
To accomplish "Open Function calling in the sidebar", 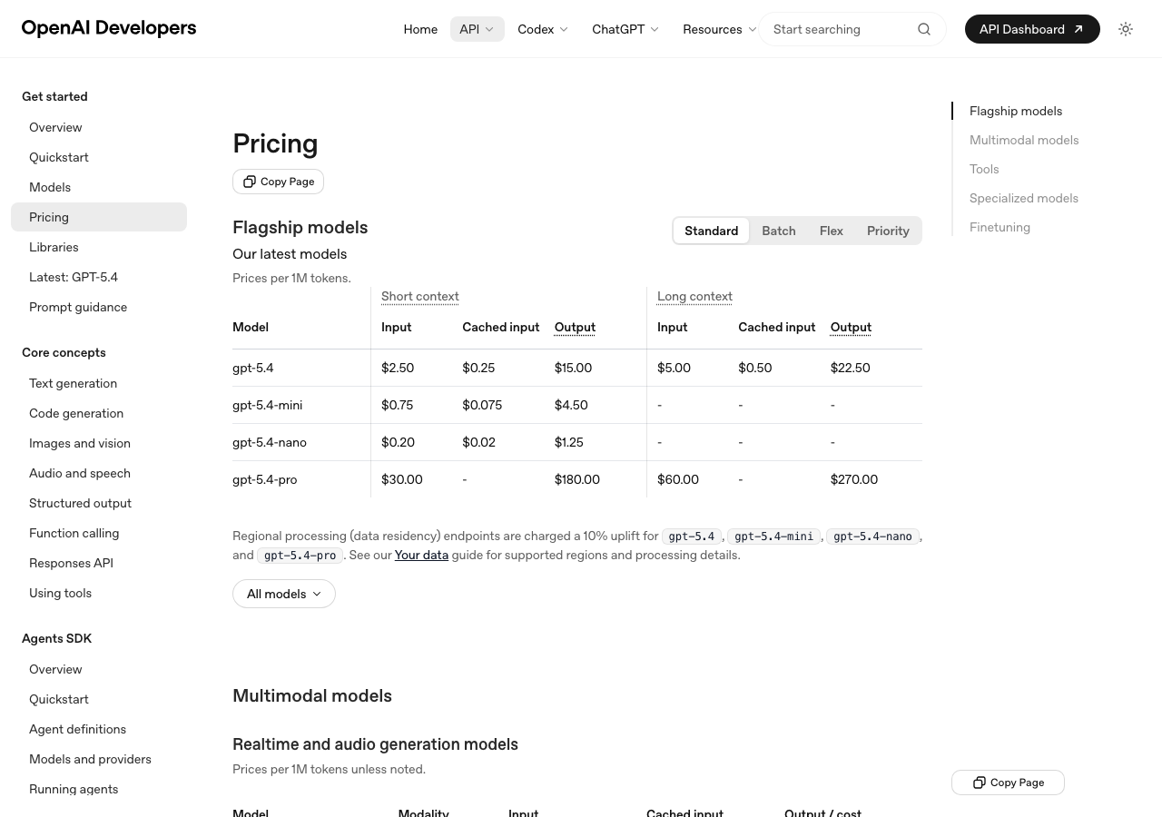I will [x=74, y=533].
